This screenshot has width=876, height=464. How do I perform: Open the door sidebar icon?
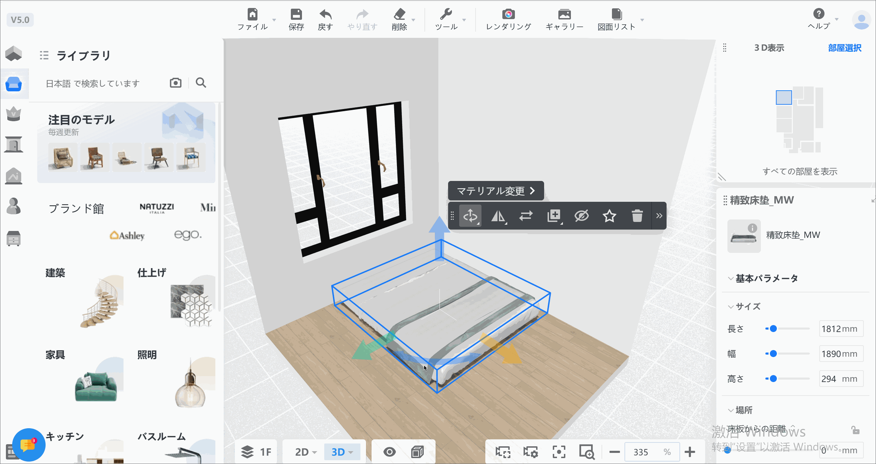14,144
